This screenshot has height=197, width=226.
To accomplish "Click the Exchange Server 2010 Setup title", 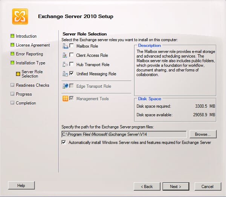I will point(76,16).
